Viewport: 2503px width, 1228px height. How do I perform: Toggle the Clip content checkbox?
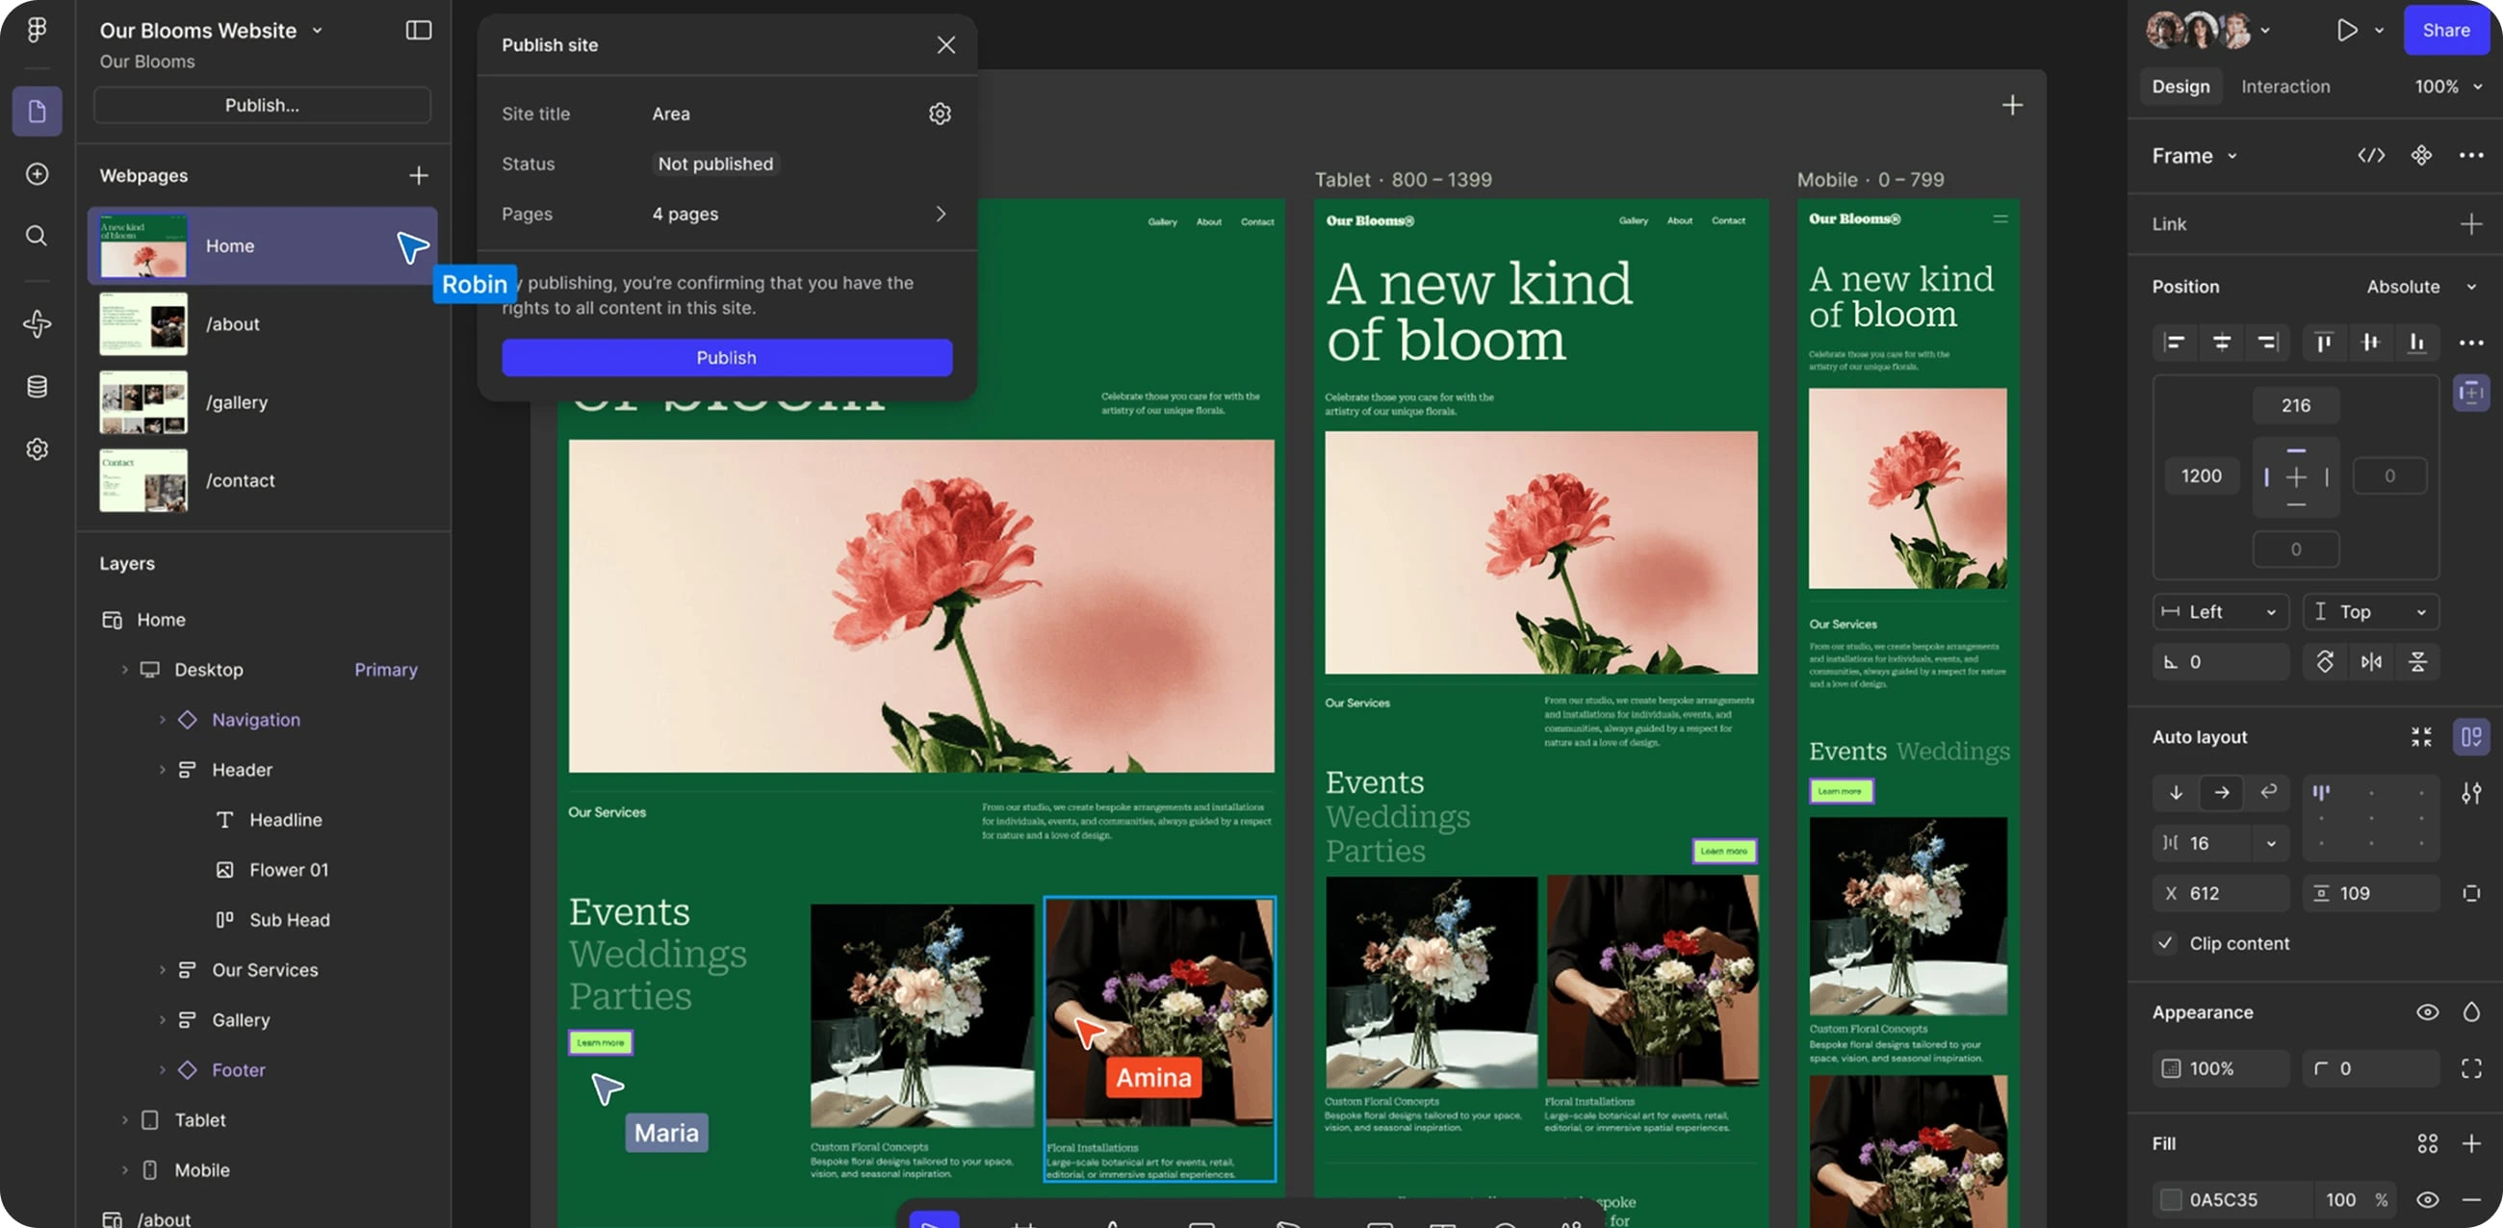tap(2165, 943)
